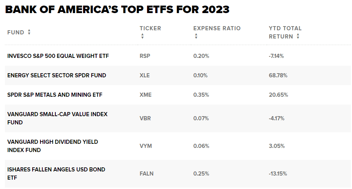Click the SPDR S&P Metals and Mining ETF name
The width and height of the screenshot is (352, 189).
pyautogui.click(x=55, y=95)
